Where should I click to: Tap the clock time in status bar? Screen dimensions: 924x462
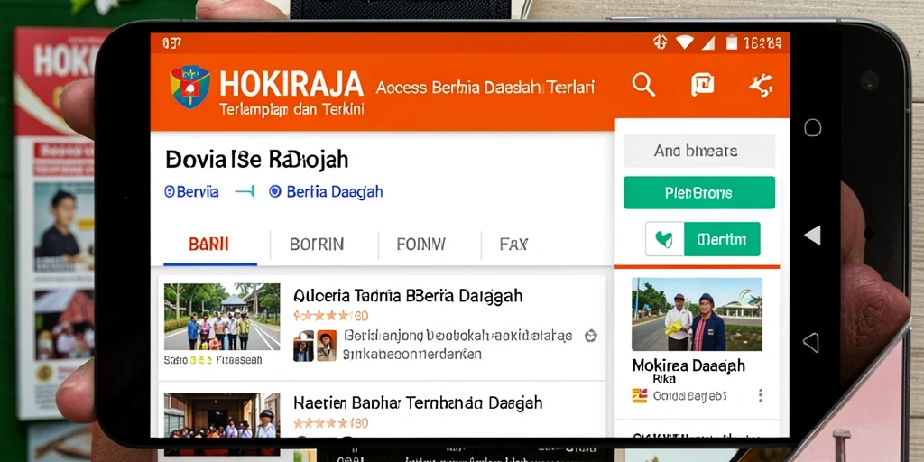click(x=762, y=42)
